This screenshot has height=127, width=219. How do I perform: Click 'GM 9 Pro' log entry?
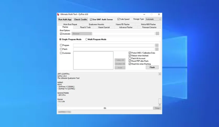point(62,95)
